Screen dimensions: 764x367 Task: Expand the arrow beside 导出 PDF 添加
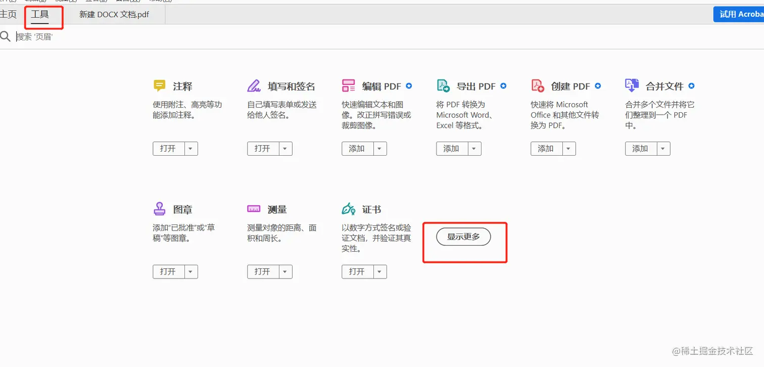pos(474,149)
